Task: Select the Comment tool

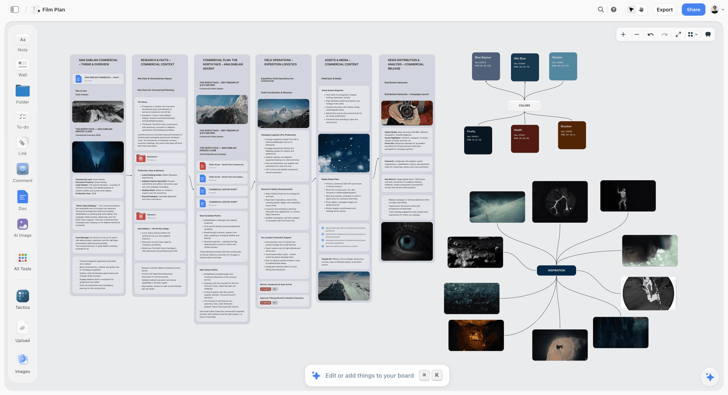Action: 22,173
